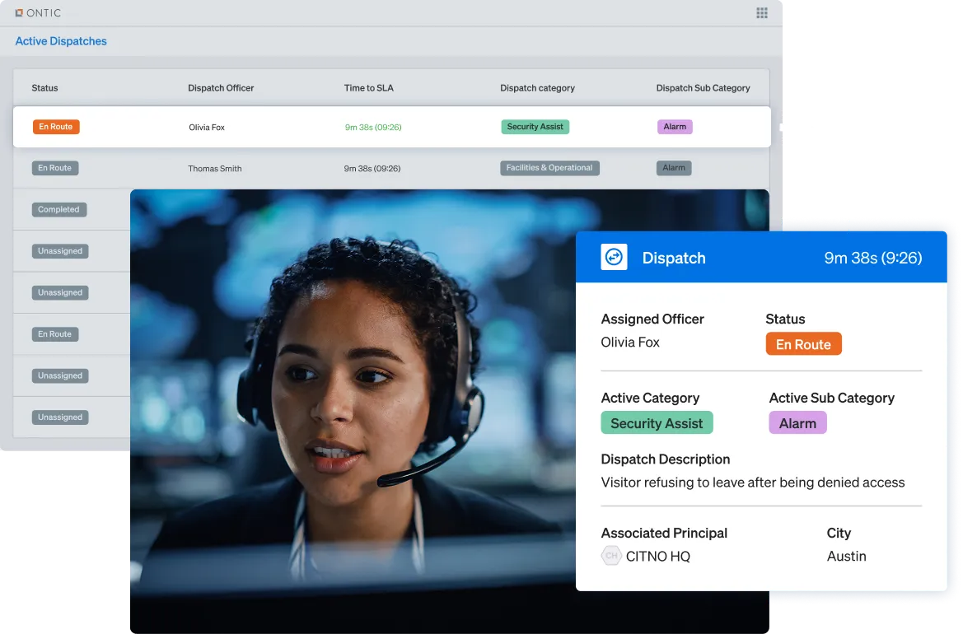Click the Facilities & Operational category tag
The width and height of the screenshot is (963, 634).
click(549, 168)
